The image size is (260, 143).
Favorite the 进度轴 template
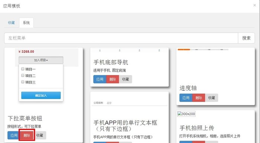(211, 98)
